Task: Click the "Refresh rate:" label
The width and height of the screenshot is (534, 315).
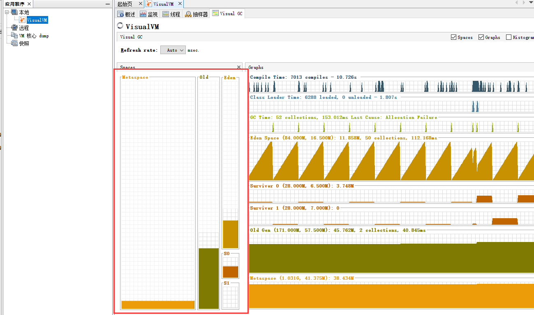Action: click(139, 50)
